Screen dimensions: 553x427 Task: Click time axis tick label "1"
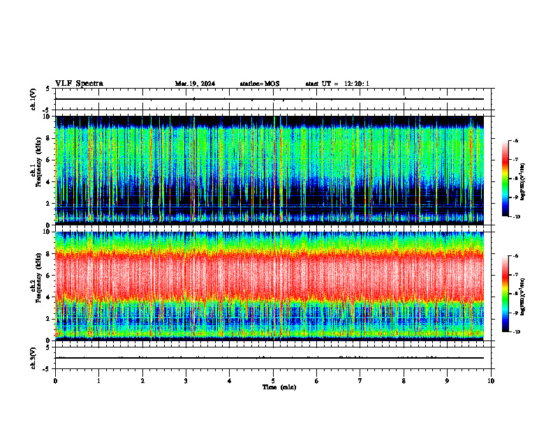pos(98,381)
